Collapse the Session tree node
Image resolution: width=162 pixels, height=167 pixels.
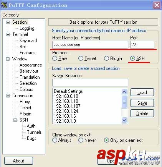click(8, 22)
